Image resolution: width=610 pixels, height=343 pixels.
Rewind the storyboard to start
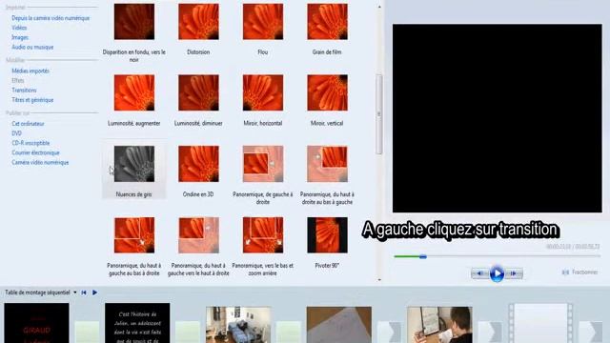tap(84, 293)
